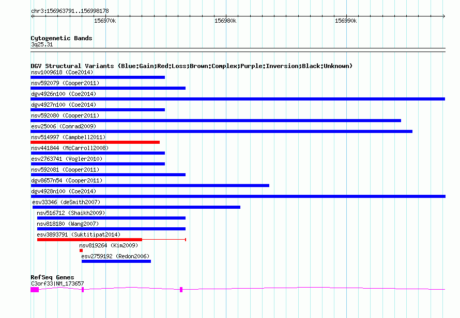
Task: Select the nsv819264 (Kim2009) label
Action: coord(109,245)
